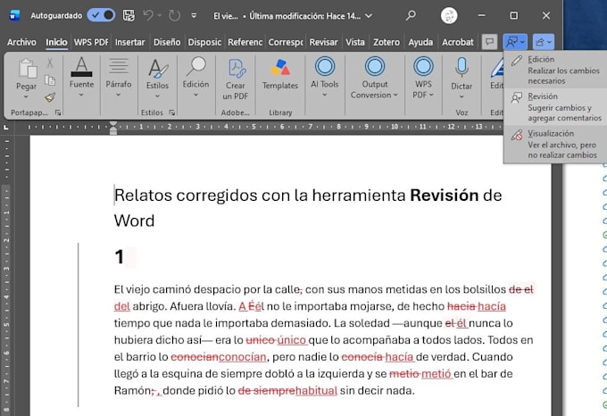Open the comments pane button
Viewport: 607px width, 416px height.
490,42
